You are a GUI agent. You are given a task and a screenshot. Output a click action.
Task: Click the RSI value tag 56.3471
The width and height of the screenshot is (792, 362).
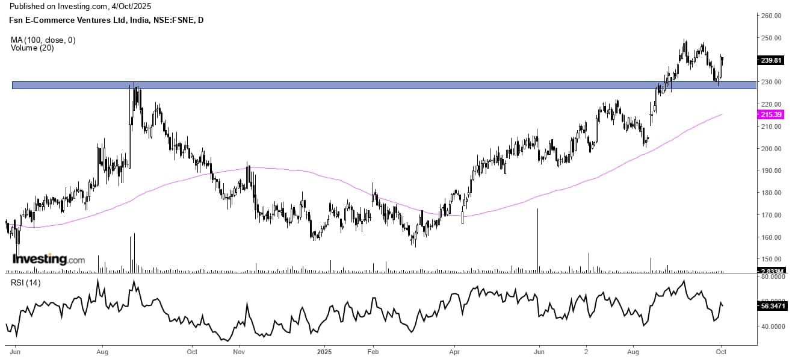[x=772, y=306]
